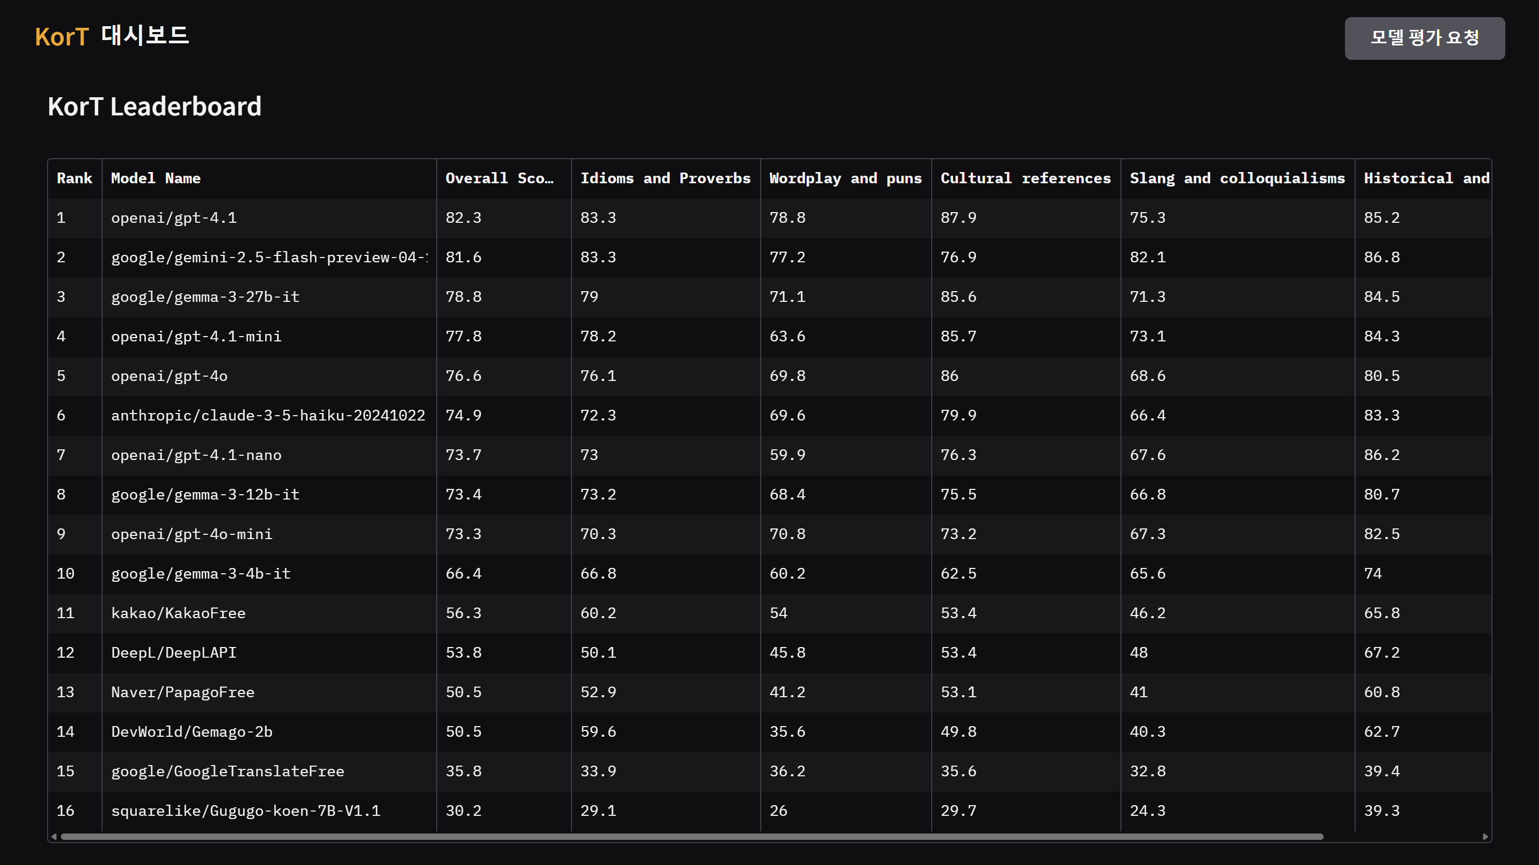Select the openai/gpt-4.1 model row
Image resolution: width=1539 pixels, height=865 pixels.
174,218
